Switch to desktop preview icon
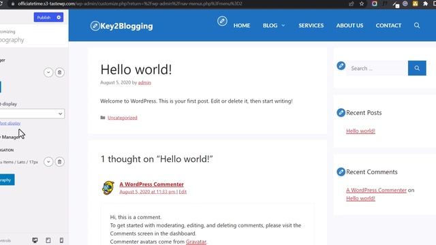 click(35, 240)
